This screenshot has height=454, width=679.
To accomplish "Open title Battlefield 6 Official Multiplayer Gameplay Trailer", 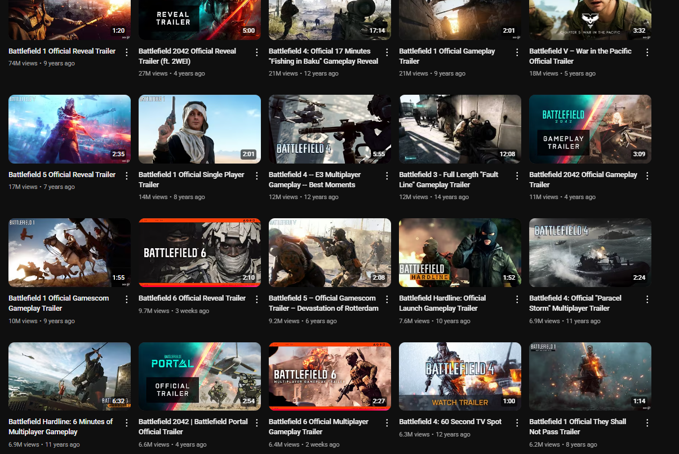I will [318, 426].
